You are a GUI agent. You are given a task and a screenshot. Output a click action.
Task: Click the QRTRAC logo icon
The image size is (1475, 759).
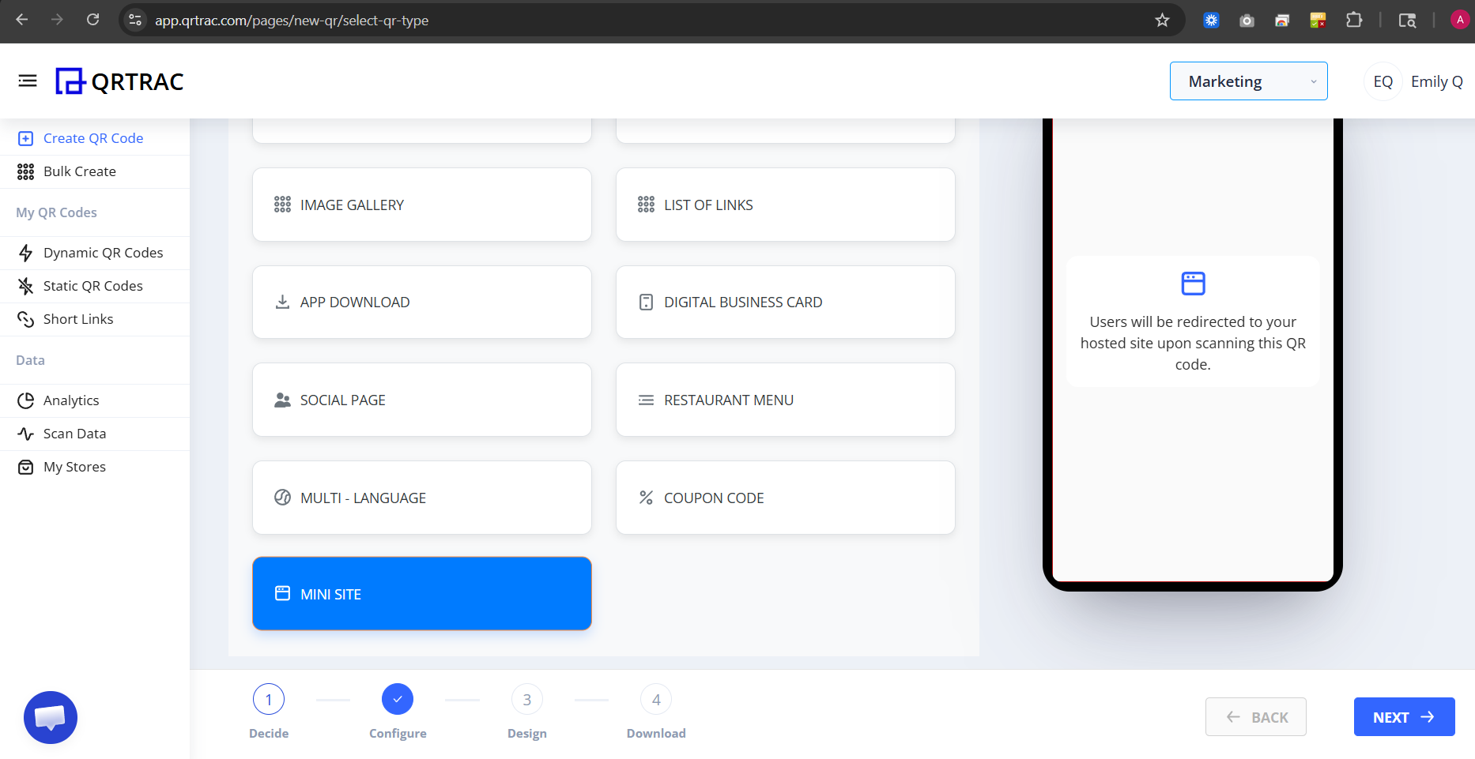70,81
